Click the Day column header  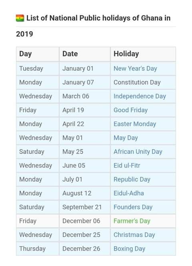[x=38, y=54]
